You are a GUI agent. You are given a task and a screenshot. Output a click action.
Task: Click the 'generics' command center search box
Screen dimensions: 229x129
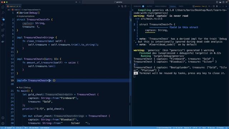point(118,2)
